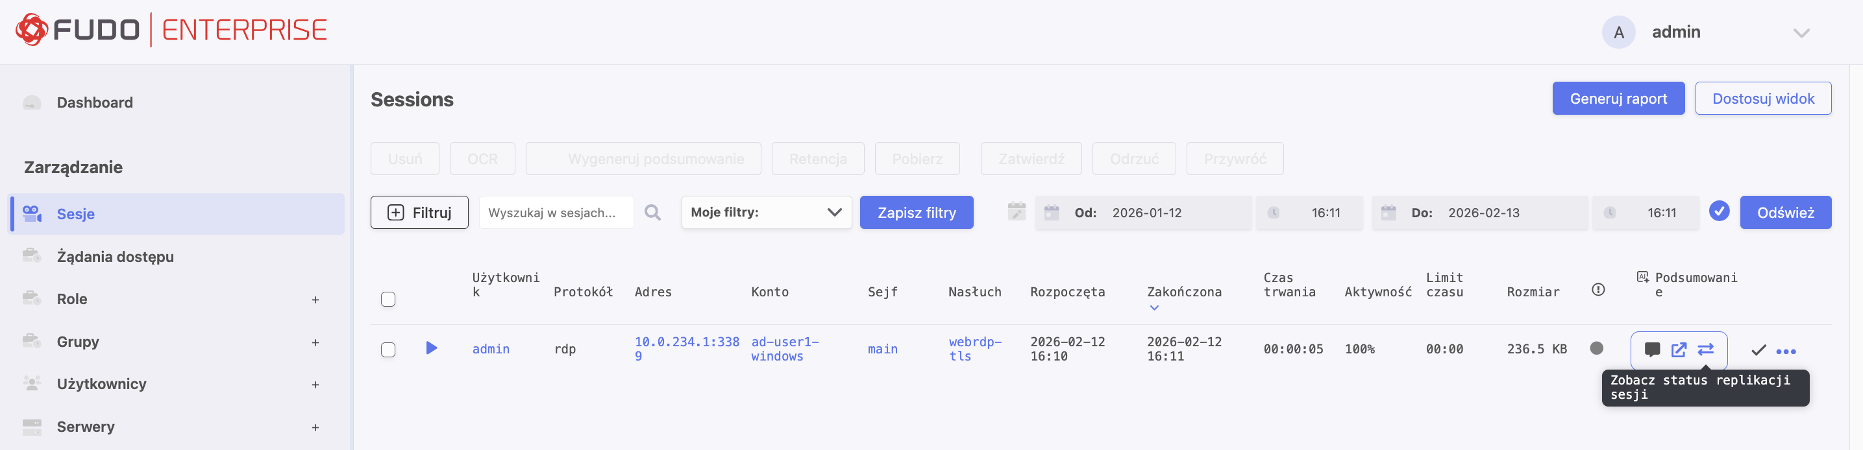This screenshot has height=450, width=1863.
Task: Click the Generuj raport button
Action: pyautogui.click(x=1618, y=99)
